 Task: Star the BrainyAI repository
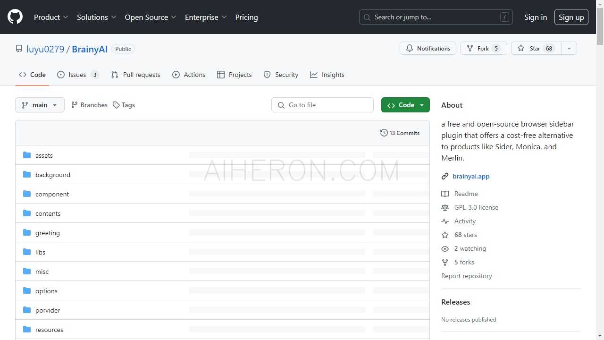536,48
